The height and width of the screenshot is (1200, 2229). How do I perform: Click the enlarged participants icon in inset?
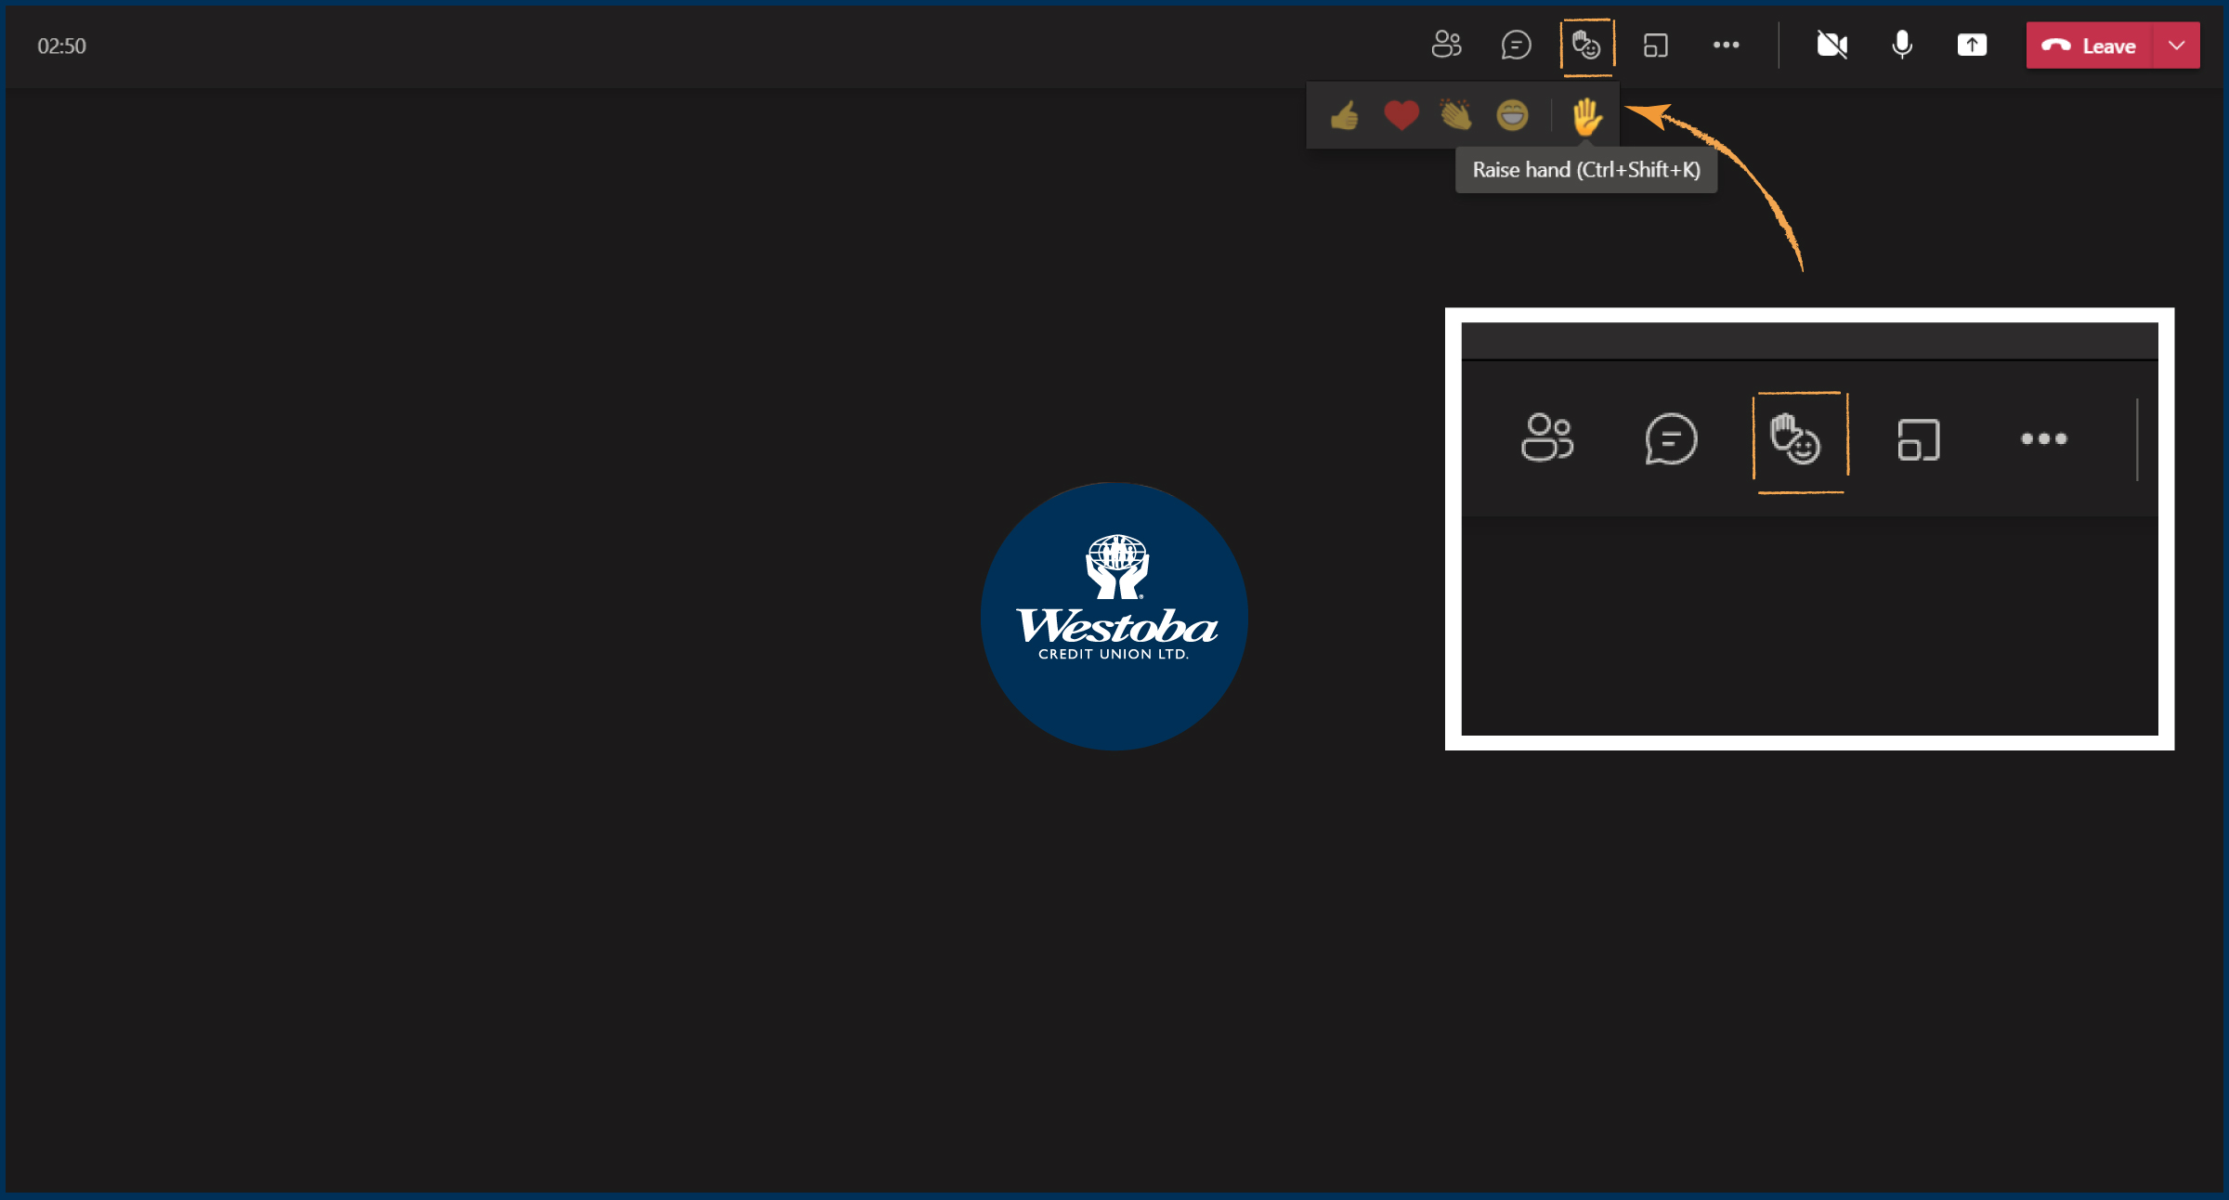(1547, 438)
